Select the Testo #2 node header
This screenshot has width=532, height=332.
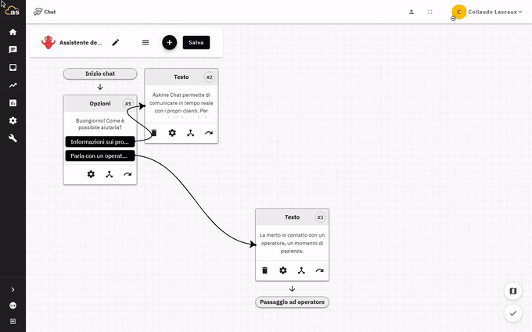tap(182, 77)
